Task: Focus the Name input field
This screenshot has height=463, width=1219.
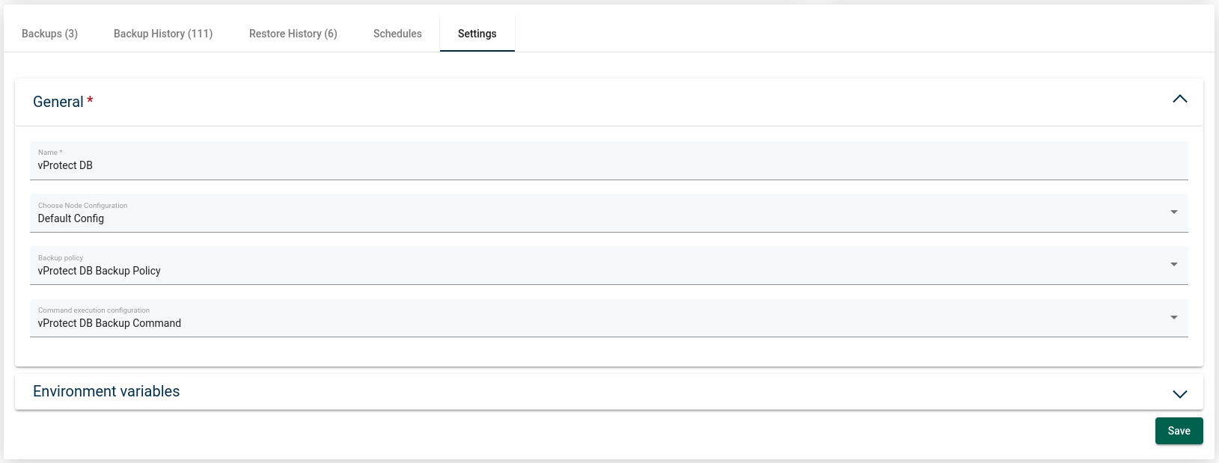Action: [599, 165]
